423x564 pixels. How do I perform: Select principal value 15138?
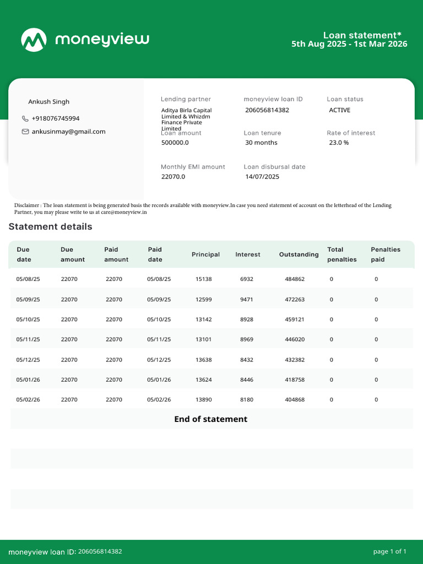pos(204,279)
